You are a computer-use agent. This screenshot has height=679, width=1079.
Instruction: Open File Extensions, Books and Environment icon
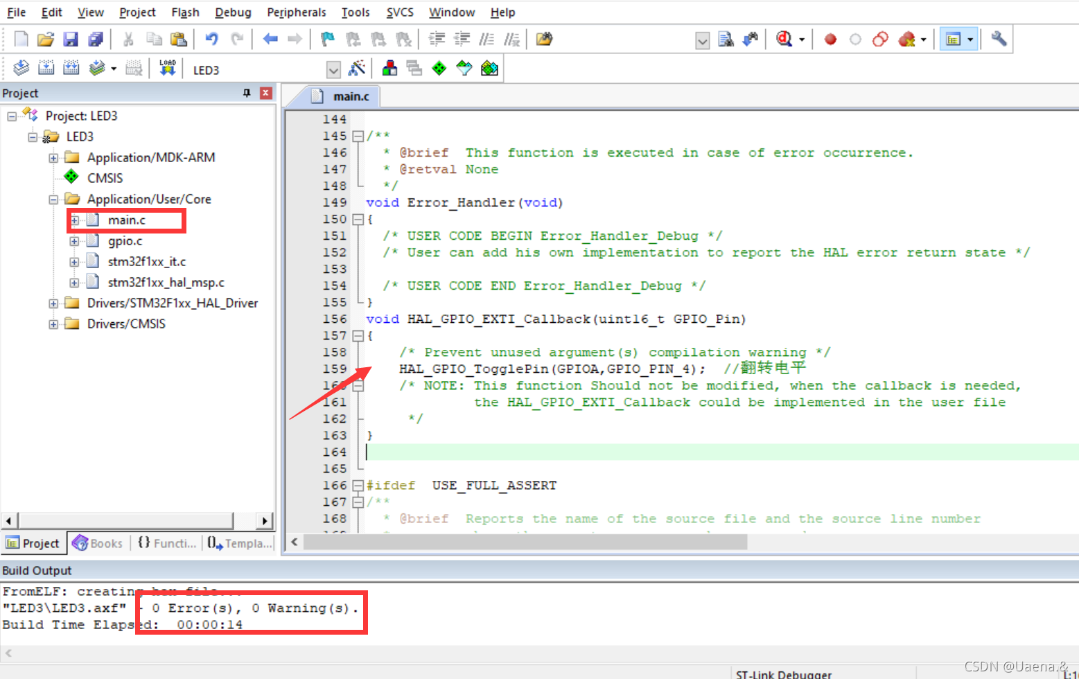tap(390, 68)
